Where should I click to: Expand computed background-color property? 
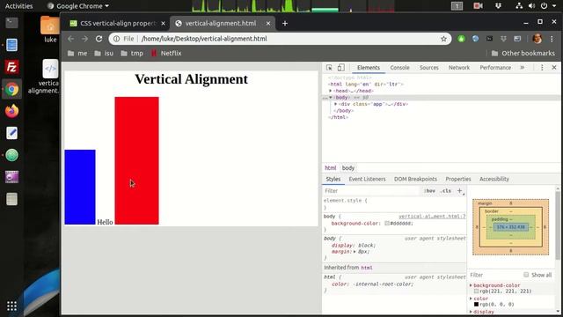[x=471, y=285]
